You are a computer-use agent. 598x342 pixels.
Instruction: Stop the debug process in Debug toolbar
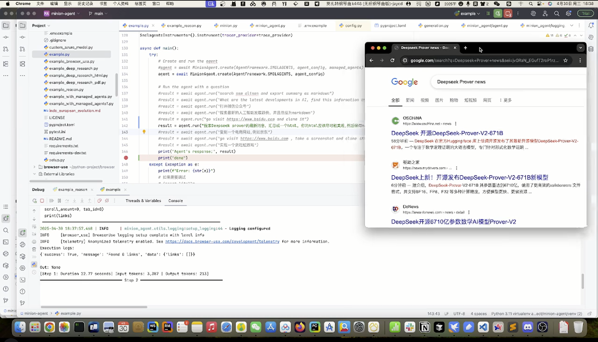(x=42, y=201)
